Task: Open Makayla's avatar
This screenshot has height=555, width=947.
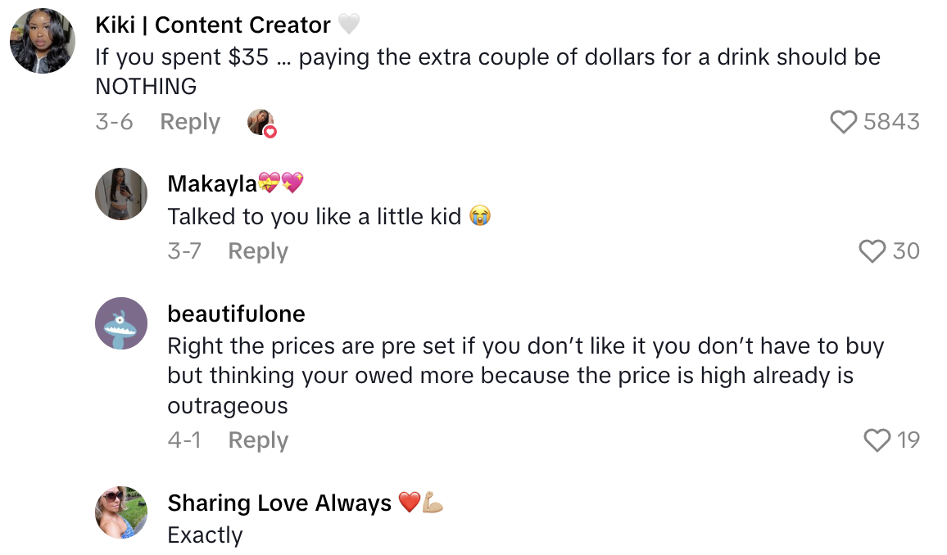Action: (121, 194)
